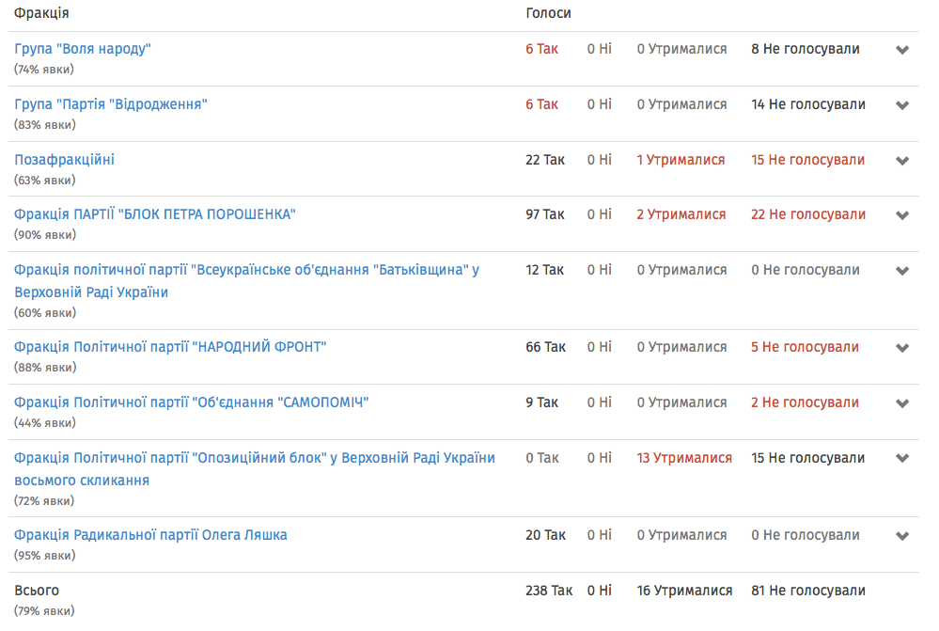Expand the БЛОК ПЕТРА ПОРОШЕНКА row chevron
Screen dimensions: 939x631
point(902,215)
